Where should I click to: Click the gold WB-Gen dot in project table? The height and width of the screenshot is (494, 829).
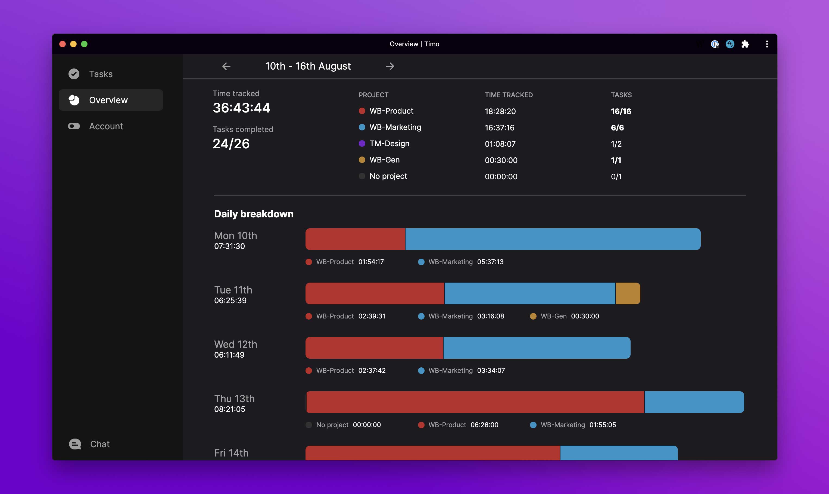[x=362, y=160]
